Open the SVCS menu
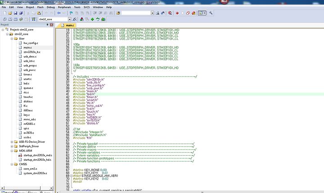 pyautogui.click(x=87, y=7)
